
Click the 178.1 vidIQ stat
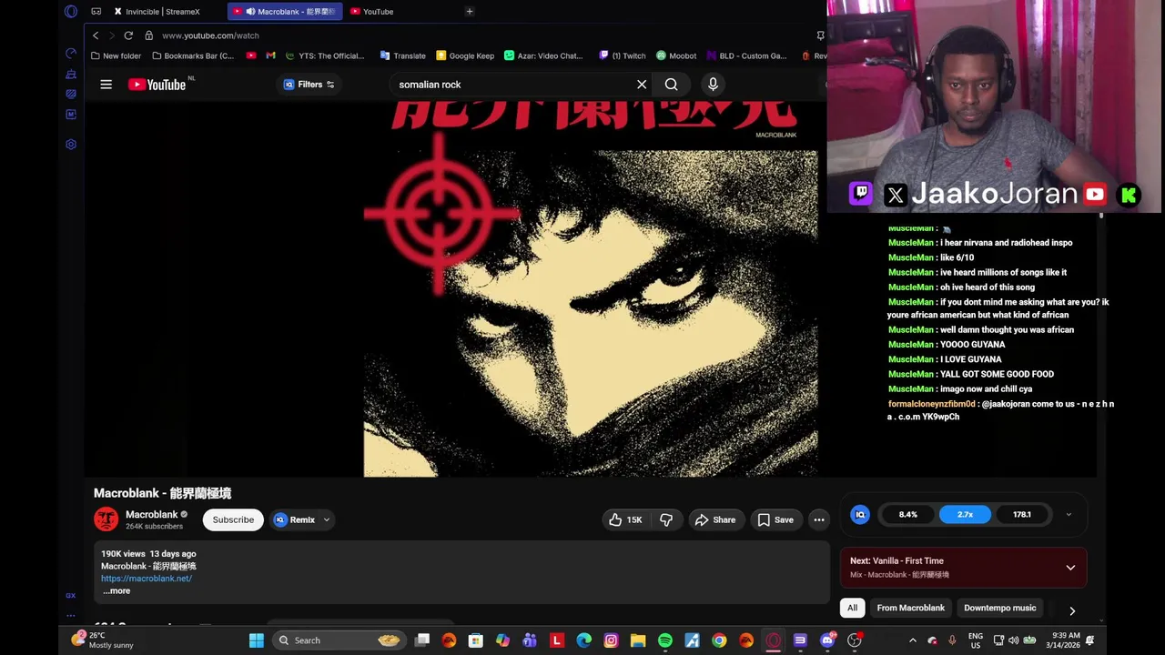(1022, 515)
